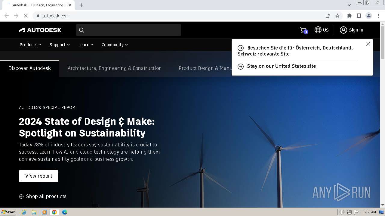Image resolution: width=385 pixels, height=216 pixels.
Task: Open a new browser tab
Action: [81, 5]
